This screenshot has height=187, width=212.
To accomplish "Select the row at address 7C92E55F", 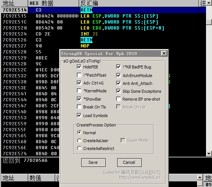I will pyautogui.click(x=30, y=130).
